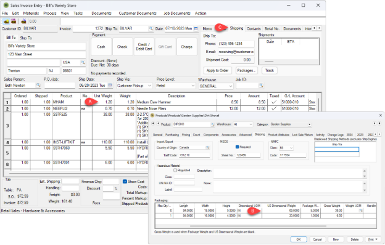This screenshot has height=245, width=385.
Task: Open the Change Log tab
Action: pos(336,135)
